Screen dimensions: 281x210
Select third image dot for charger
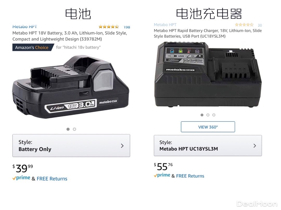point(214,115)
